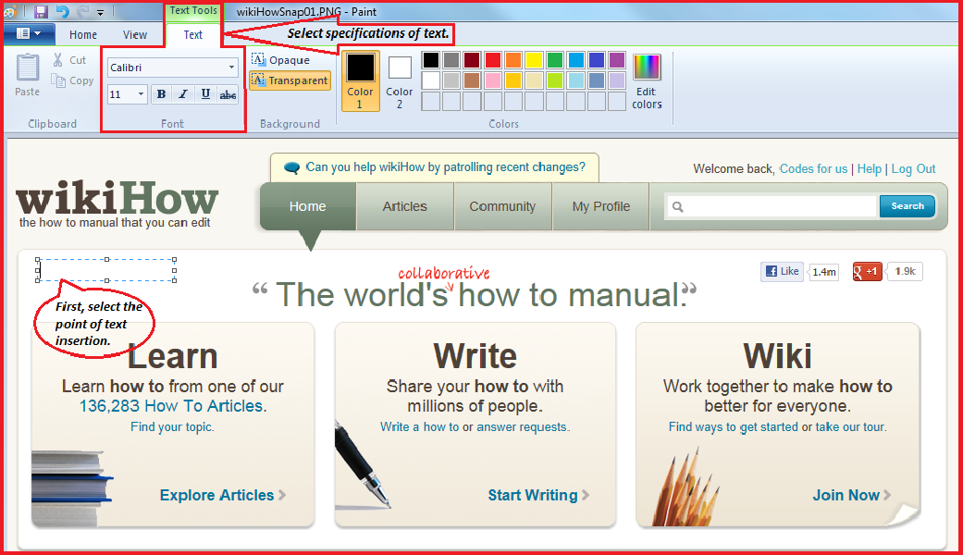Image resolution: width=963 pixels, height=555 pixels.
Task: Pick the orange color swatch
Action: click(x=513, y=59)
